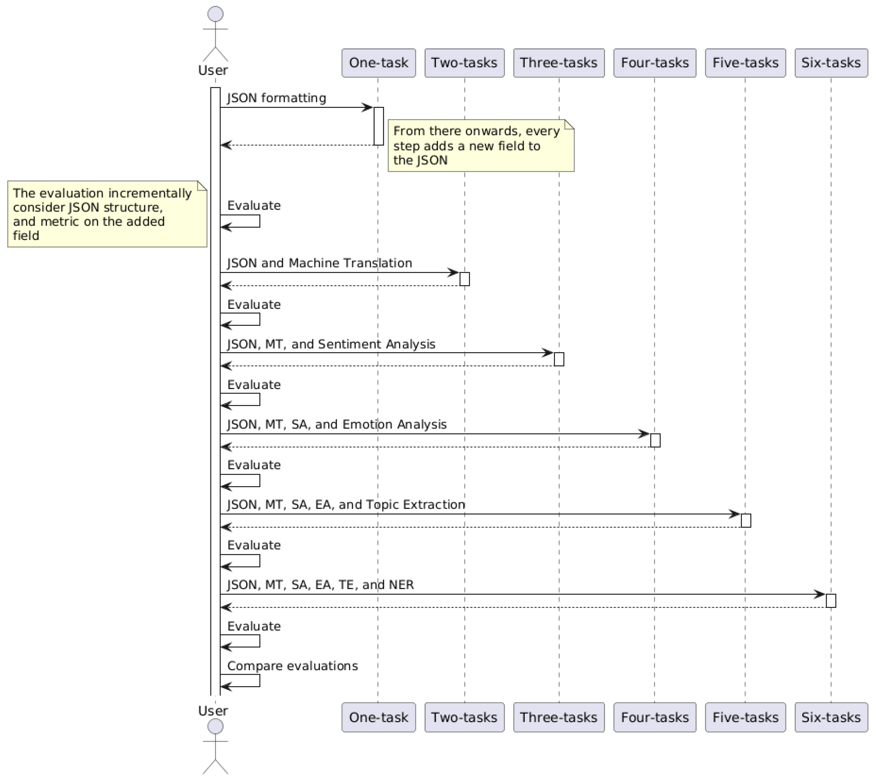Click the 'Compare evaluations' self-message label
The image size is (876, 780).
click(292, 665)
